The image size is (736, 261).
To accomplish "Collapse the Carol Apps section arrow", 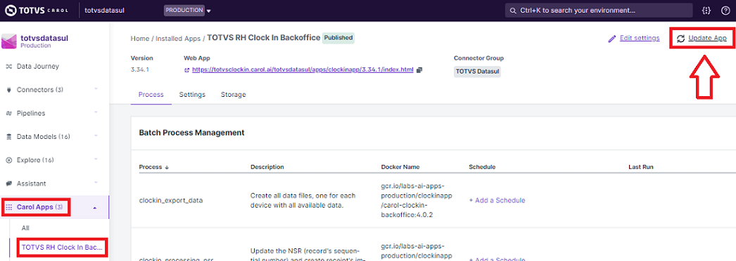I will (x=95, y=207).
